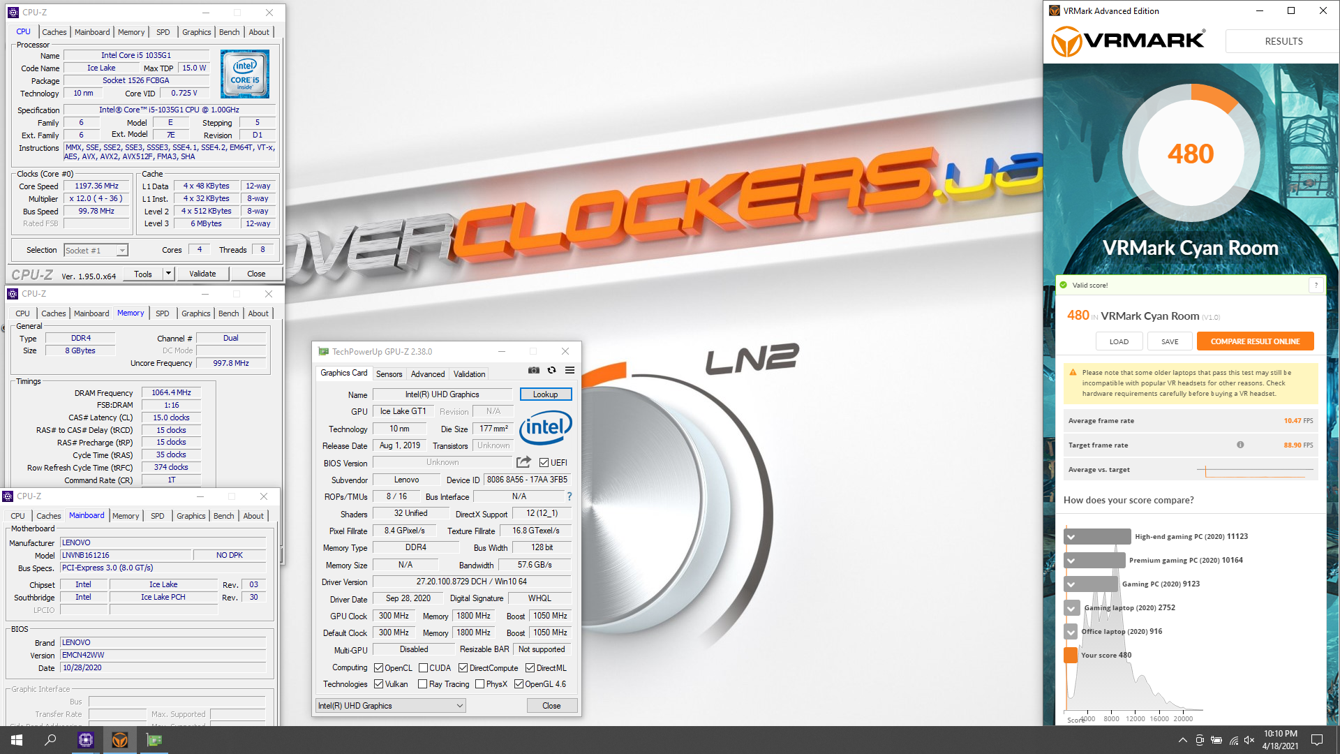Toggle the UEFI checkbox in GPU-Z
Image resolution: width=1340 pixels, height=754 pixels.
(x=544, y=462)
